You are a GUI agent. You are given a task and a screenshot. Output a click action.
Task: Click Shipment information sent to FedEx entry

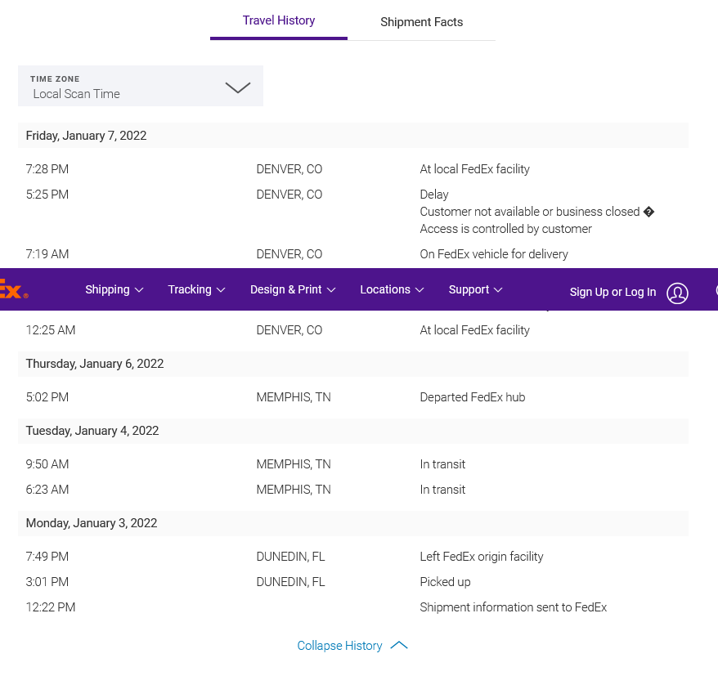(x=513, y=607)
